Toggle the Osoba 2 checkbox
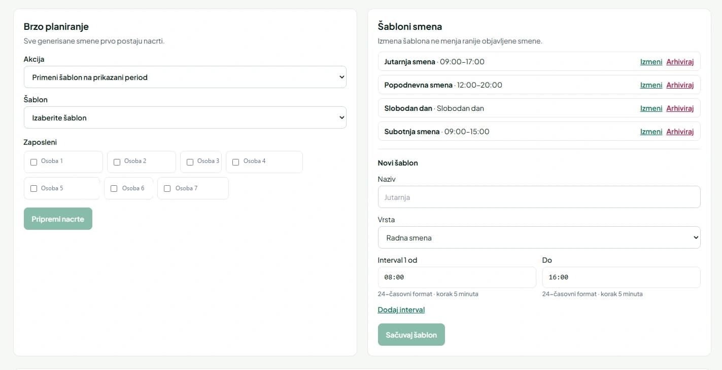The width and height of the screenshot is (722, 370). [117, 162]
